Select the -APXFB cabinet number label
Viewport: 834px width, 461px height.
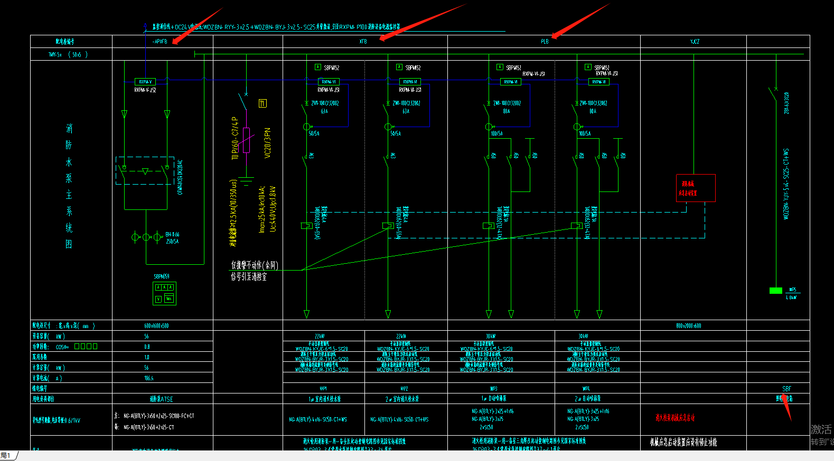coord(160,42)
